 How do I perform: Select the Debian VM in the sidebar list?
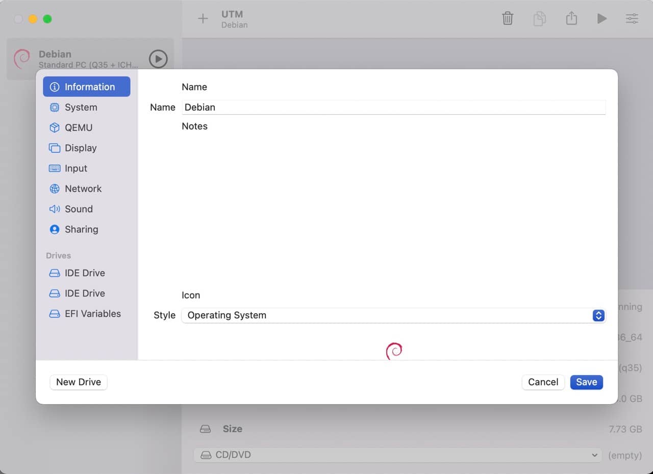click(90, 59)
